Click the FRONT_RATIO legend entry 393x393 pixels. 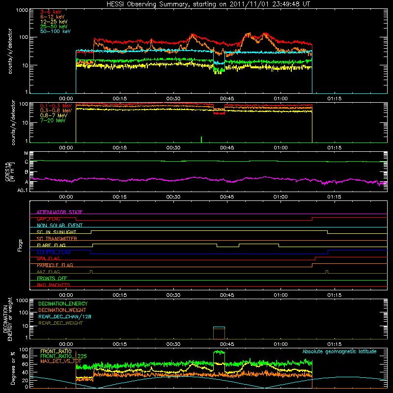[x=56, y=351]
